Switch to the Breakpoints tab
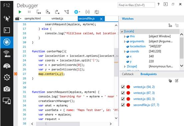Viewport: 184px width, 126px height. (149, 74)
